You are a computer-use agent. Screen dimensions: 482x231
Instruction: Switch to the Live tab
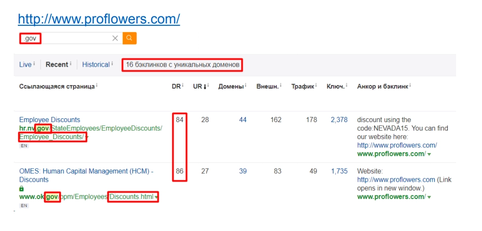click(25, 65)
